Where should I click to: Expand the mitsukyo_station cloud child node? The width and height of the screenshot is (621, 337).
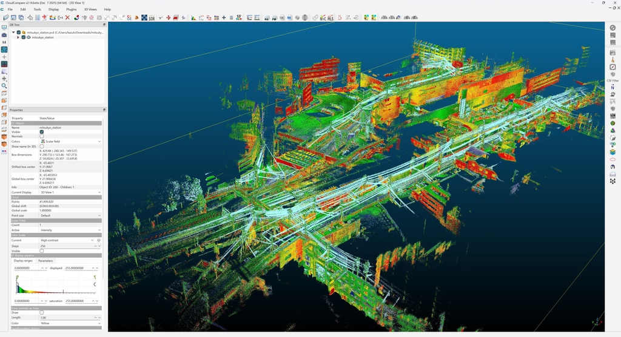point(18,37)
